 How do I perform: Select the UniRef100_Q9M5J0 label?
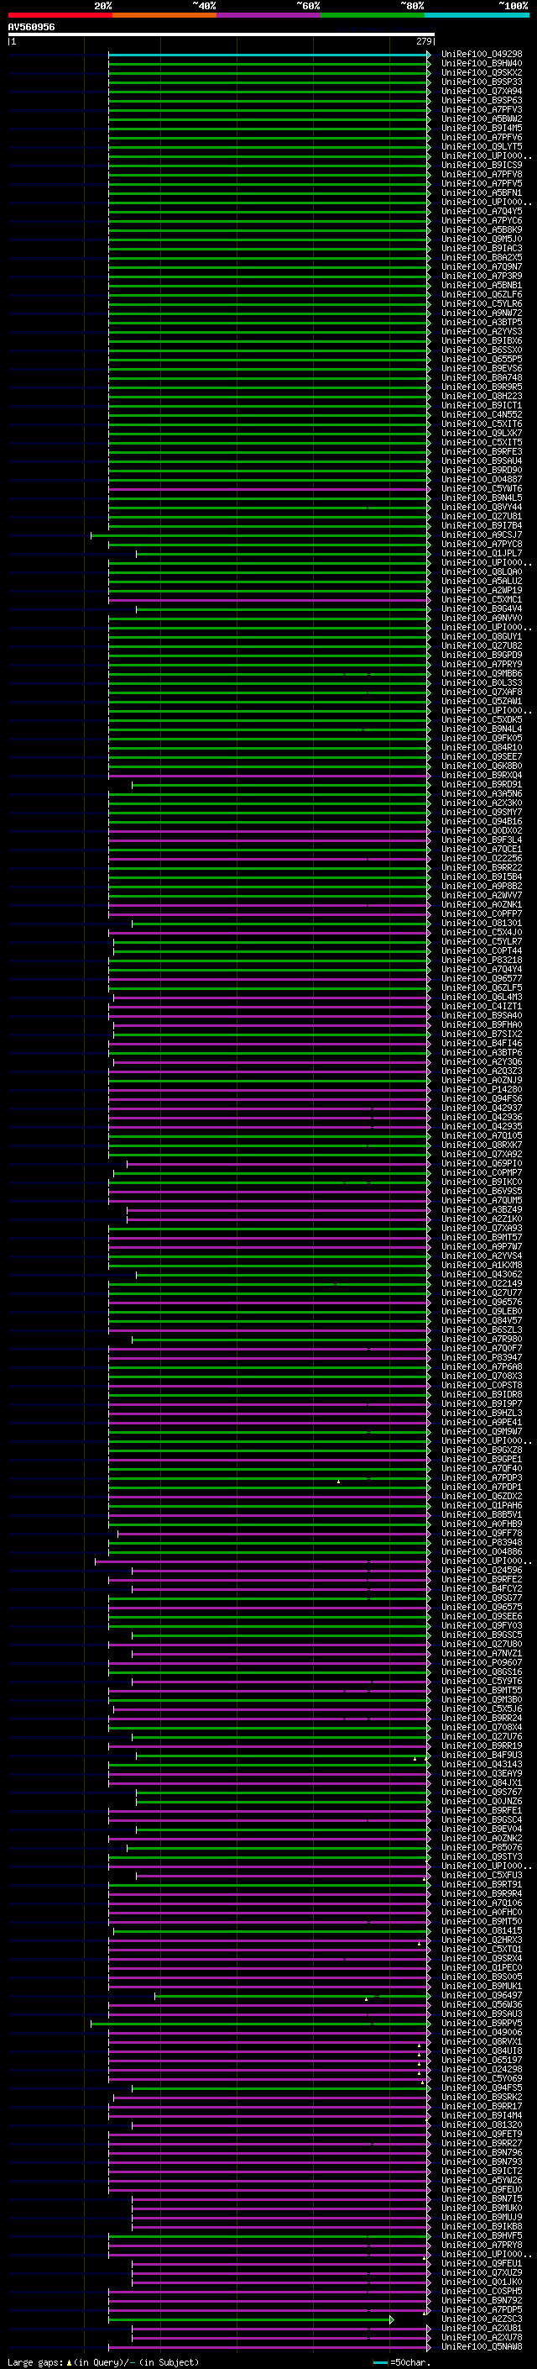pyautogui.click(x=481, y=240)
